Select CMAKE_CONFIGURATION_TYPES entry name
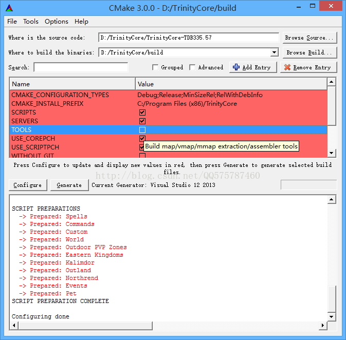The width and height of the screenshot is (346, 340). pyautogui.click(x=60, y=95)
